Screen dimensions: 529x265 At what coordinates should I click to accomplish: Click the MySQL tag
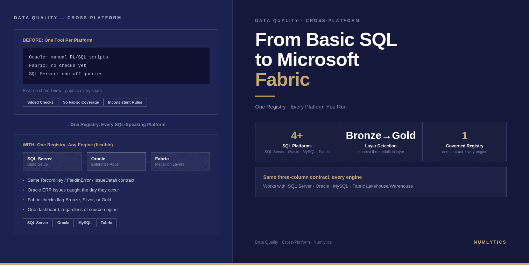(85, 223)
